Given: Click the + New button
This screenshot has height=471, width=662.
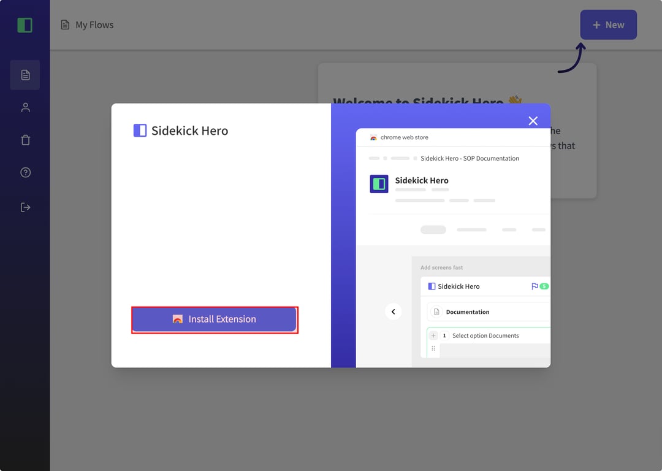Looking at the screenshot, I should pos(608,25).
